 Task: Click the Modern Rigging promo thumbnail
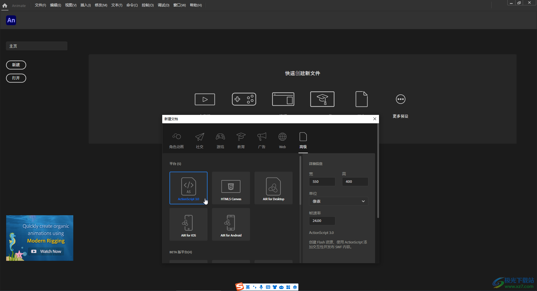[40, 238]
